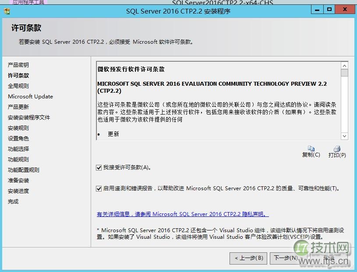Select the '全局规则' step in sidebar
The width and height of the screenshot is (357, 272).
[18, 86]
